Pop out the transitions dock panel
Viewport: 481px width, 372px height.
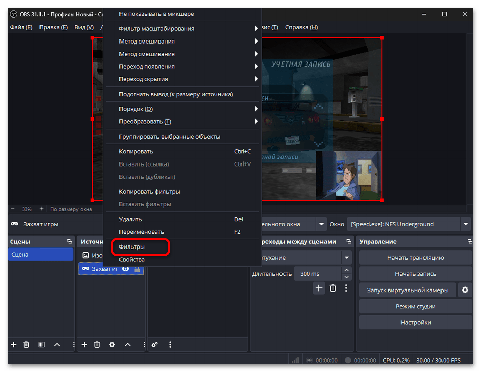click(349, 241)
